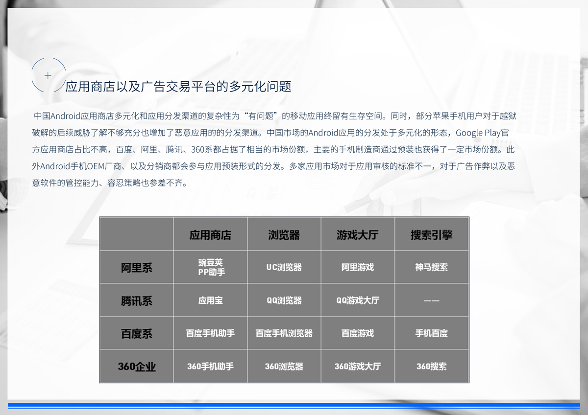Click the 神马搜索 cell

click(432, 267)
